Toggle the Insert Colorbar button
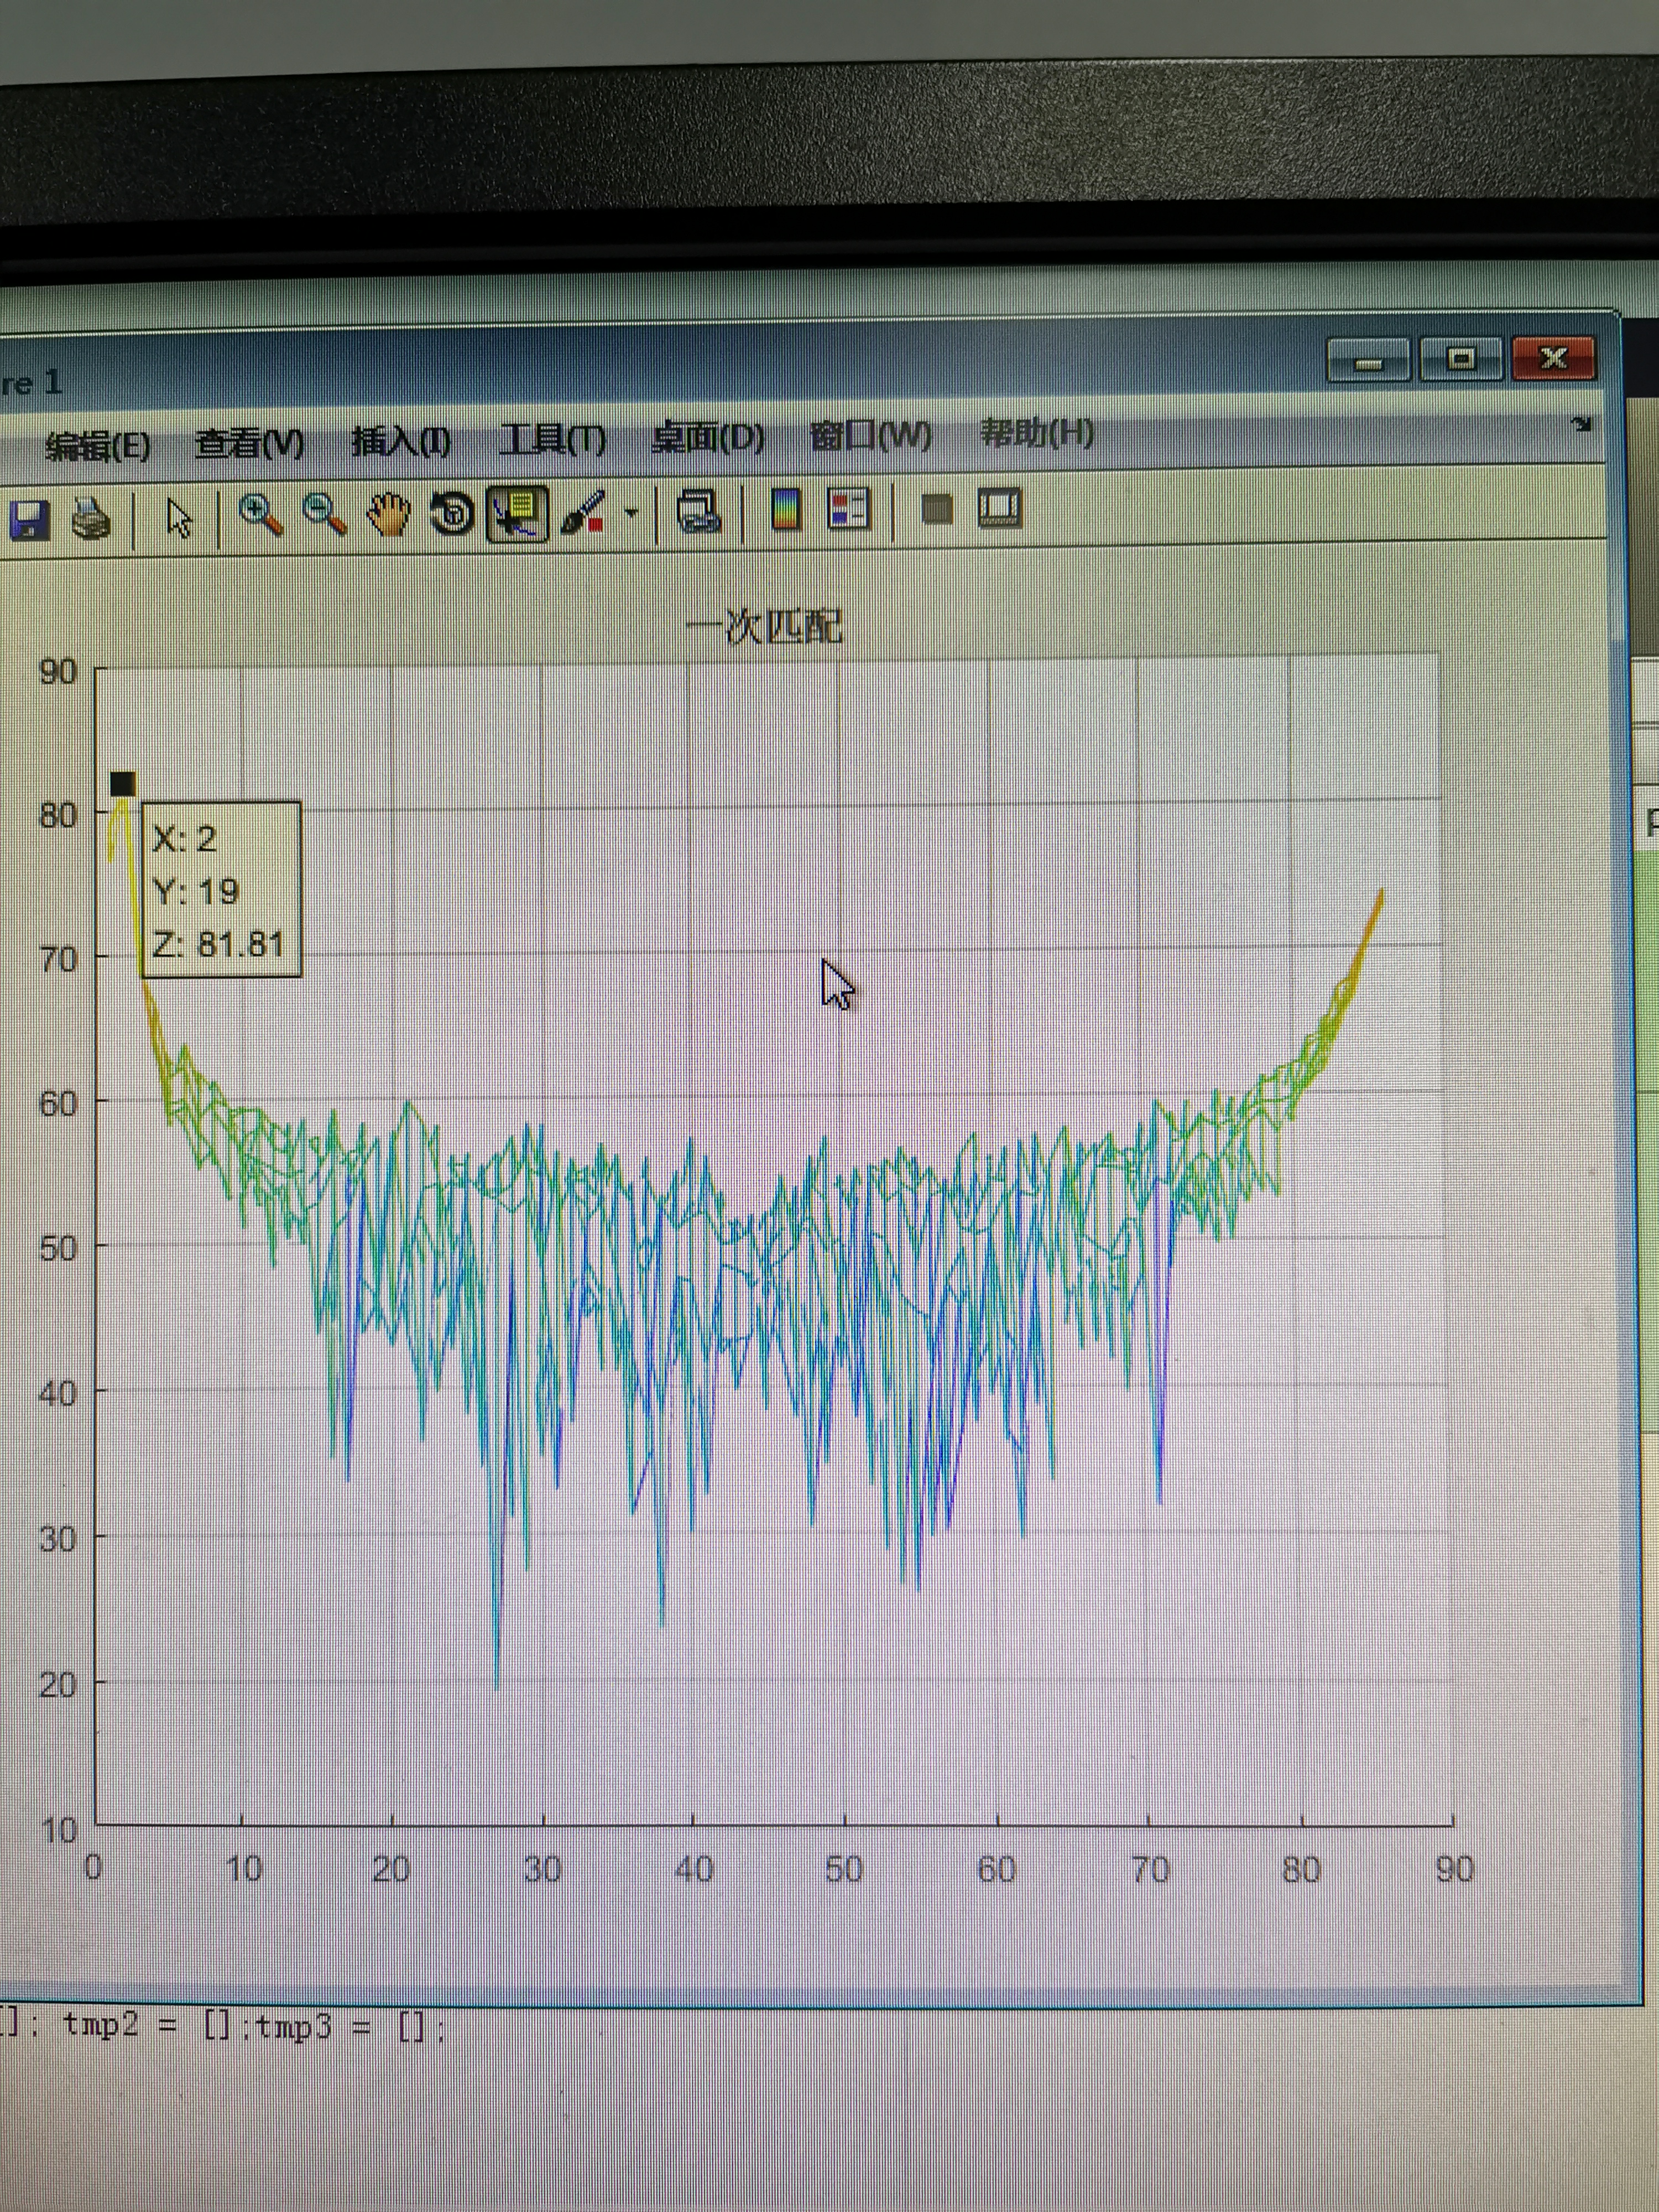 click(x=786, y=509)
